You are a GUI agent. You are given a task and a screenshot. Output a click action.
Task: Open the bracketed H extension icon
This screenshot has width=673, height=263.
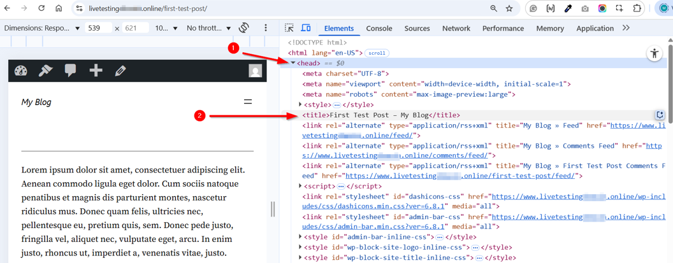click(x=550, y=8)
